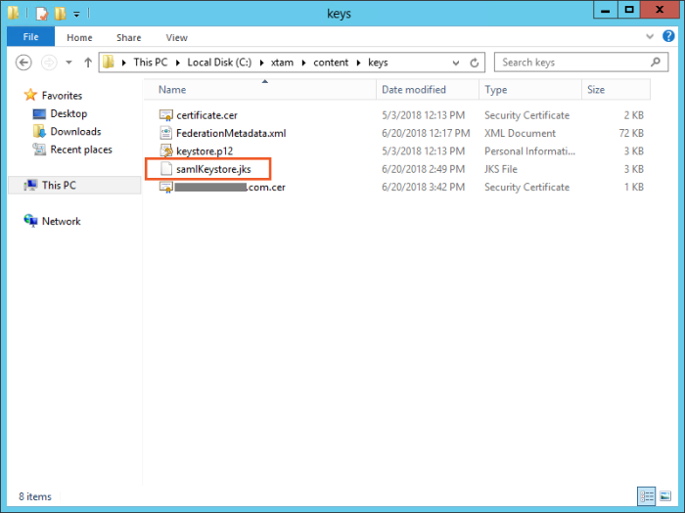
Task: Open the address bar history dropdown
Action: [459, 63]
